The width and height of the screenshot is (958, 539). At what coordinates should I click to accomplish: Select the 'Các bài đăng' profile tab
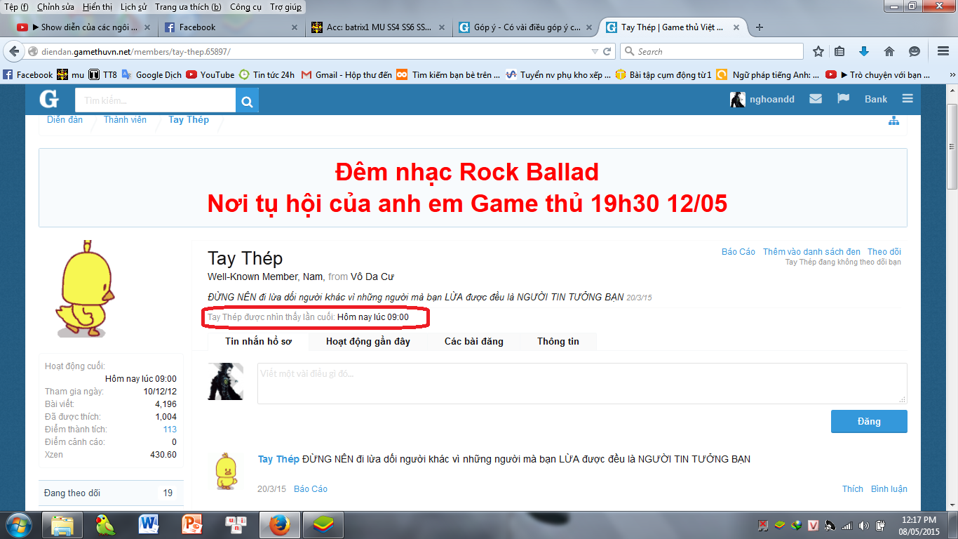474,342
